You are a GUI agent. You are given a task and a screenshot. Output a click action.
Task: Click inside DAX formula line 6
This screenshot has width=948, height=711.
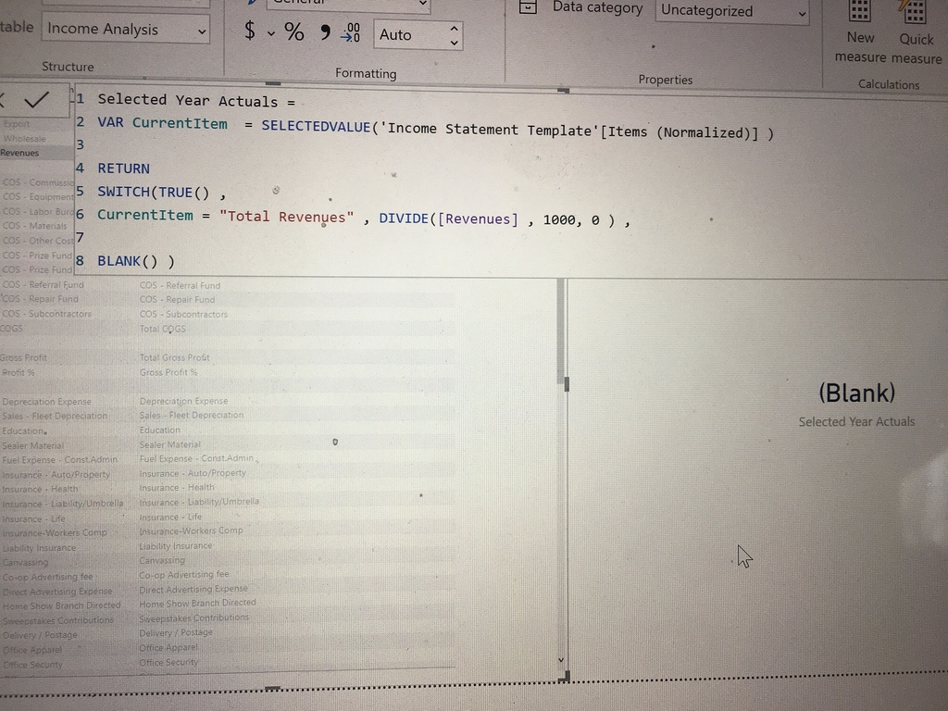pyautogui.click(x=363, y=218)
